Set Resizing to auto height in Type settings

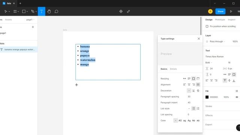pos(189,79)
